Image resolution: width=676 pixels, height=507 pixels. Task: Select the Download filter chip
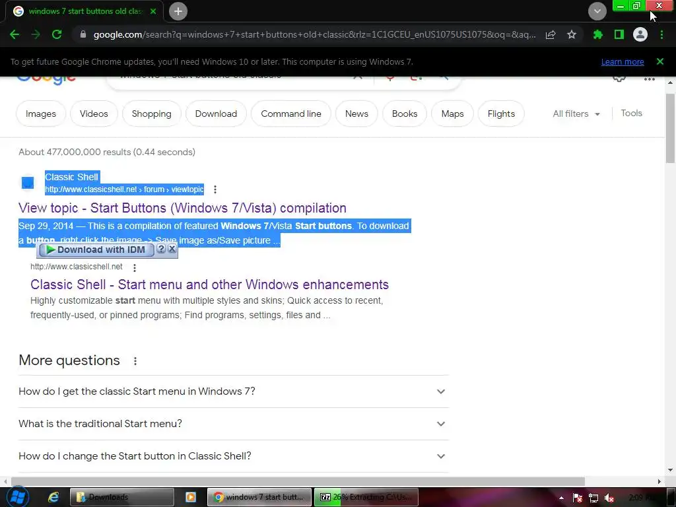[216, 114]
